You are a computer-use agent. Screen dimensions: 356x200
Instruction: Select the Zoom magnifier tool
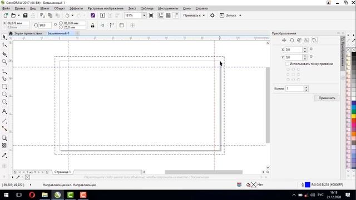click(4, 62)
